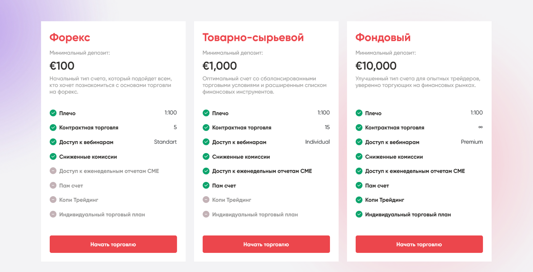
Task: Click Начать торговлю for the Фондовый plan
Action: click(419, 244)
